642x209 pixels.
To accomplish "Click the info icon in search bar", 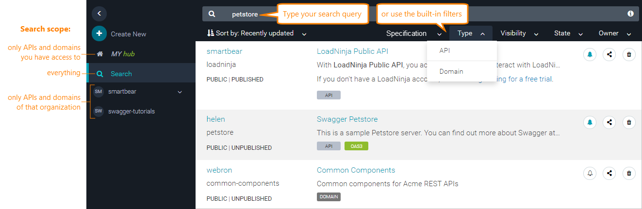I will [x=630, y=14].
